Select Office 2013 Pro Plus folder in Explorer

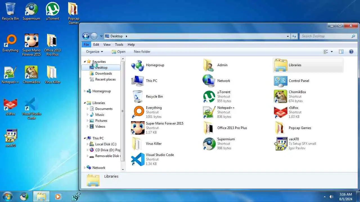pos(209,128)
